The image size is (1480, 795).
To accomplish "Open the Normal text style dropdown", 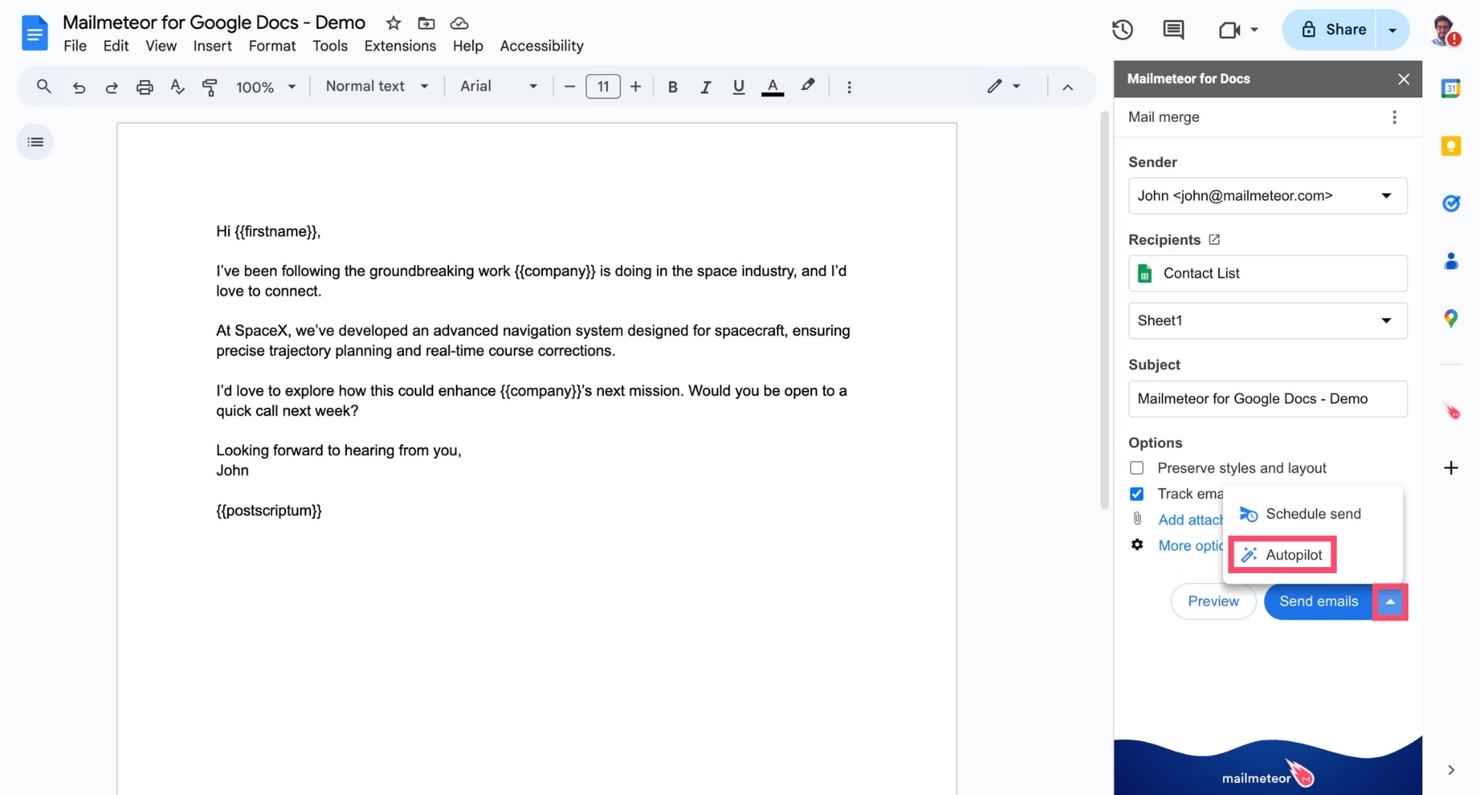I will coord(377,86).
